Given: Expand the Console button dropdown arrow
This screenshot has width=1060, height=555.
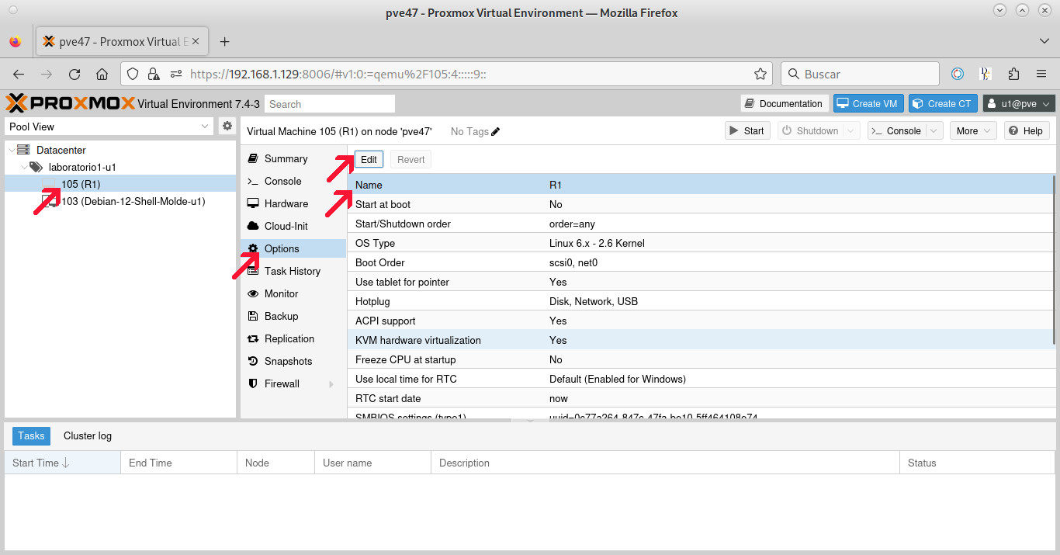Looking at the screenshot, I should [x=934, y=130].
